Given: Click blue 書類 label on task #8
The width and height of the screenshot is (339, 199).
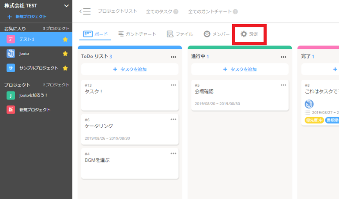Looking at the screenshot, I should point(332,120).
